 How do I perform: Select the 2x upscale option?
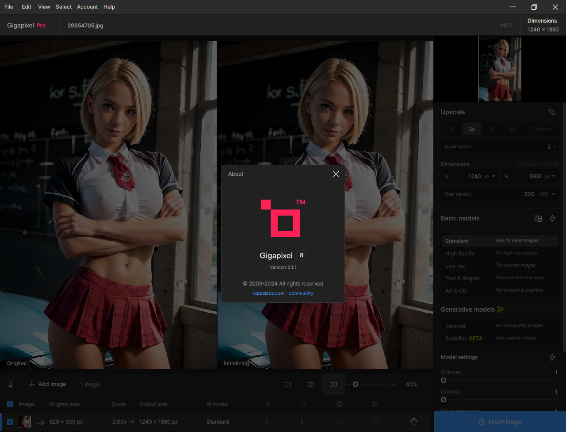click(472, 129)
